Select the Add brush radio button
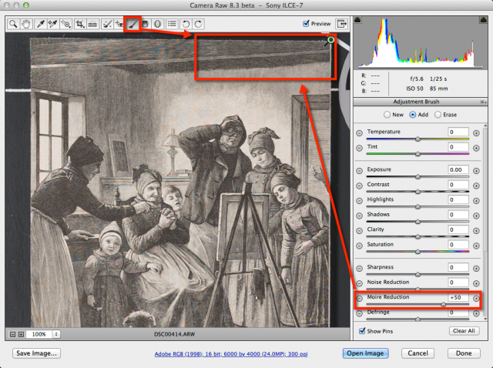 click(413, 115)
